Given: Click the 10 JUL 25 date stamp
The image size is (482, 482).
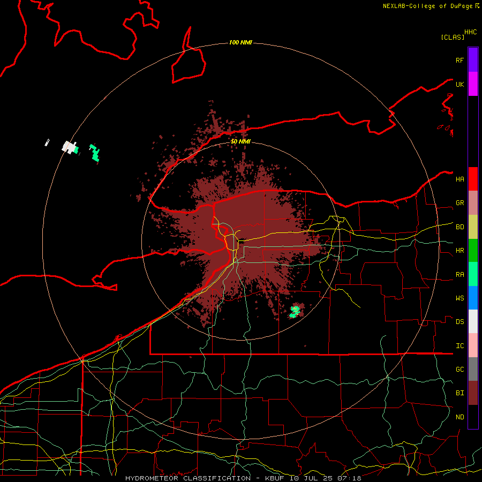Looking at the screenshot, I should pyautogui.click(x=312, y=478).
